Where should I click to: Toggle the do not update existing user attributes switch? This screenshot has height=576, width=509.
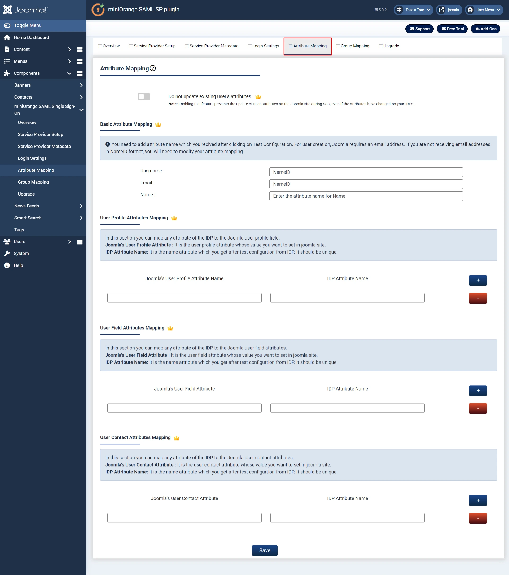coord(144,97)
